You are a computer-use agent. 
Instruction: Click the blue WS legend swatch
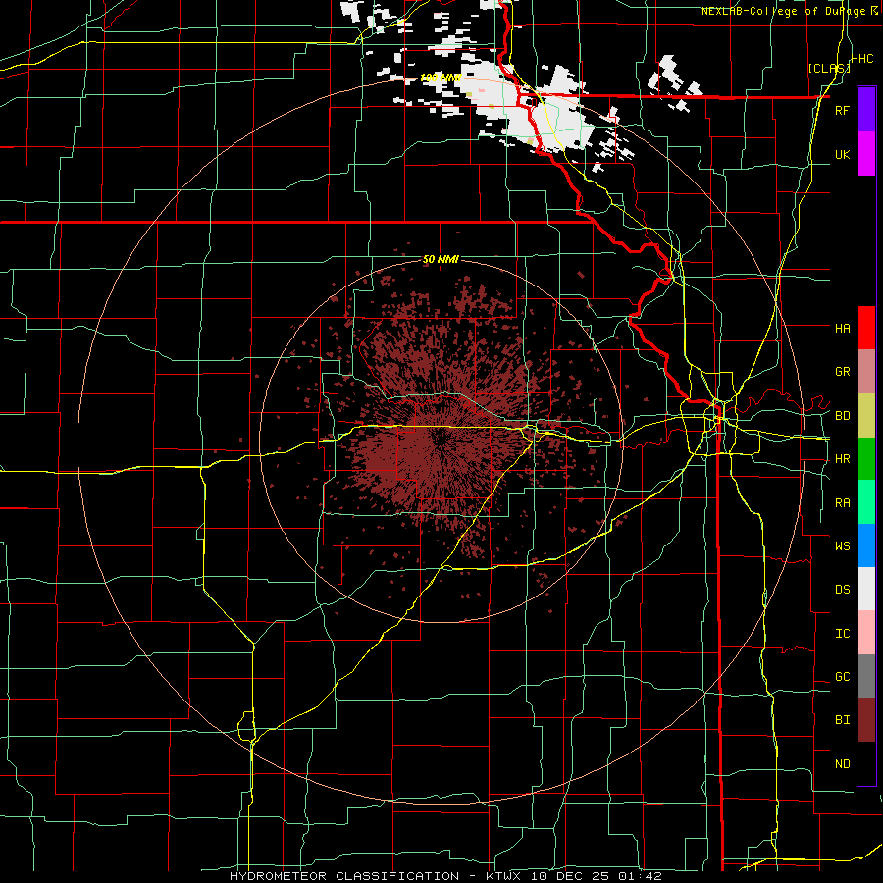[866, 545]
